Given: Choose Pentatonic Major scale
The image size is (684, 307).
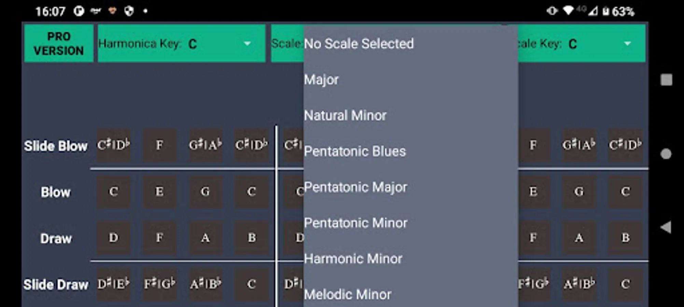Looking at the screenshot, I should coord(355,187).
